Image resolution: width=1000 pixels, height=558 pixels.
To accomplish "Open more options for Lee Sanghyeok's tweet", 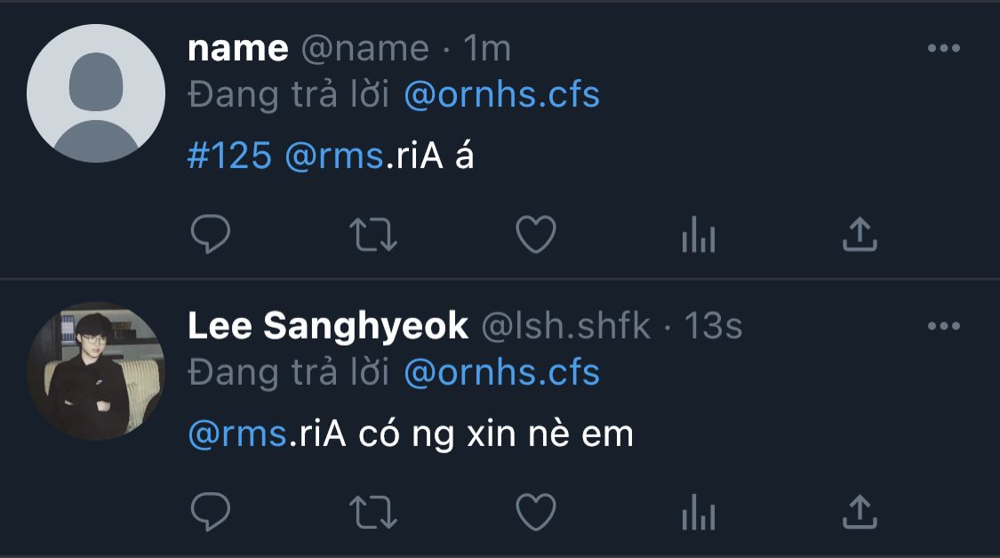I will pos(944,326).
